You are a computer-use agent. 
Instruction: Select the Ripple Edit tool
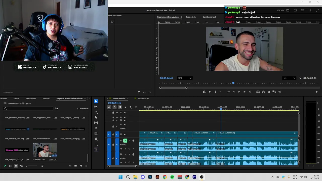coord(96,112)
